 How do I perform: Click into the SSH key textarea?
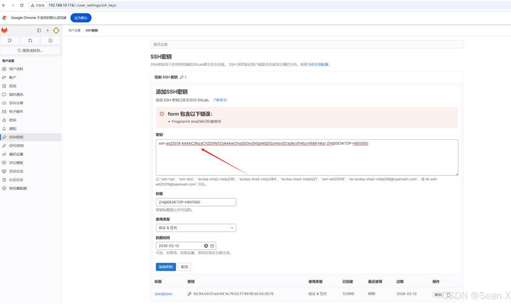pos(307,157)
